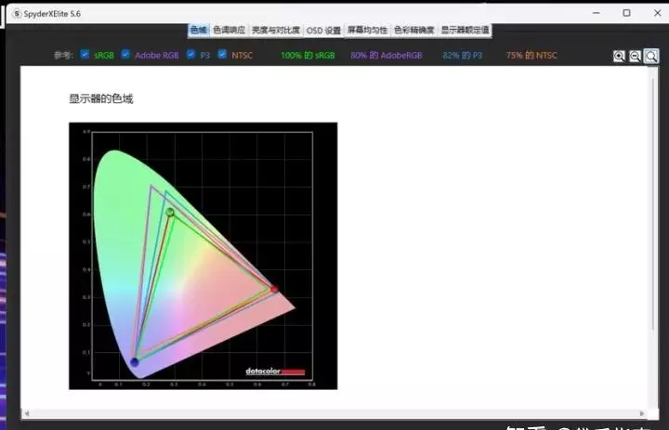Screen dimensions: 669x430
Task: Disable the Adobe RGB reference checkbox
Action: click(x=126, y=55)
